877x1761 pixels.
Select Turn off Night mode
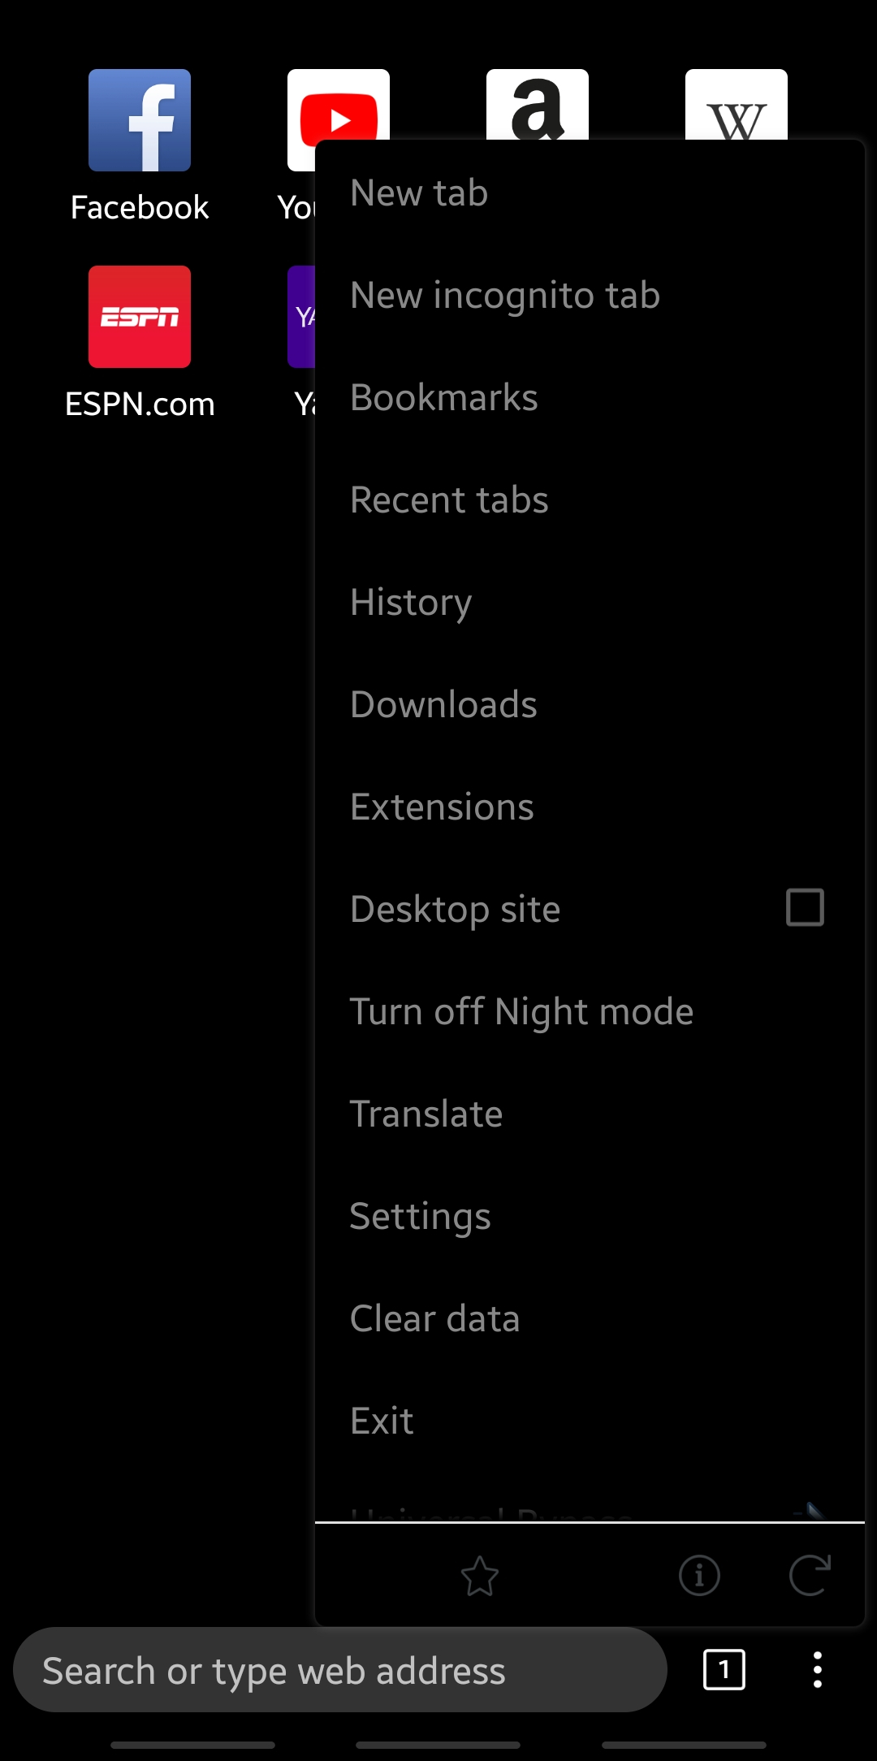521,1010
